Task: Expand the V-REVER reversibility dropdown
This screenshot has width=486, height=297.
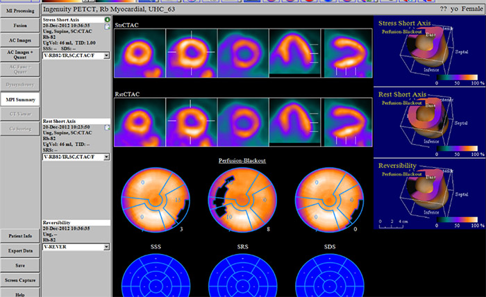Action: (x=106, y=246)
